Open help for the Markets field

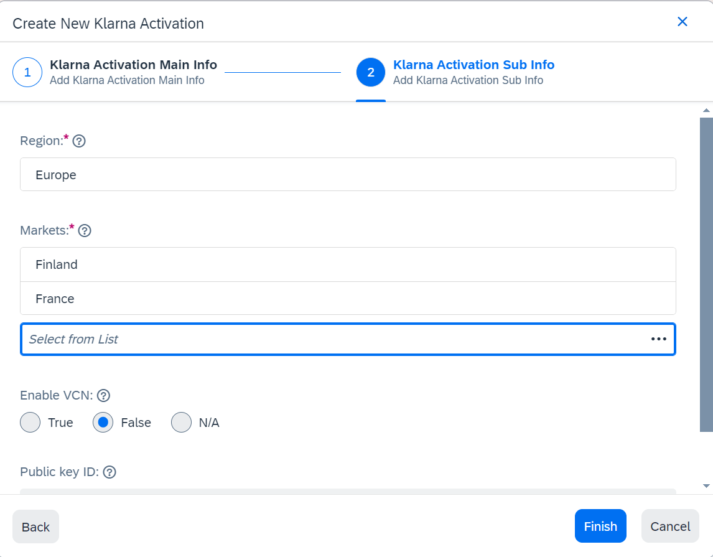point(85,230)
